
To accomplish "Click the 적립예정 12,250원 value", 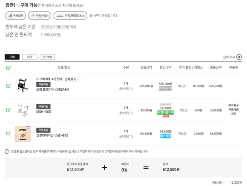I will tap(236, 183).
